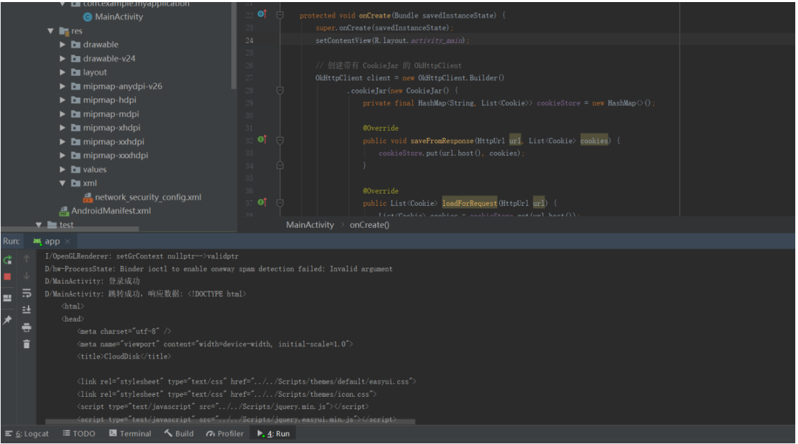The image size is (798, 444).
Task: Expand the layout folder
Action: [x=63, y=73]
